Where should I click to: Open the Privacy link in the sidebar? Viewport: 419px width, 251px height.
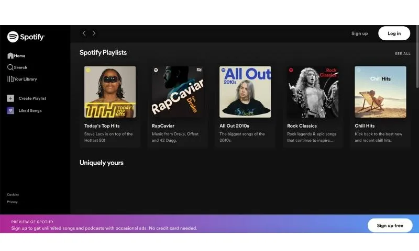point(12,202)
